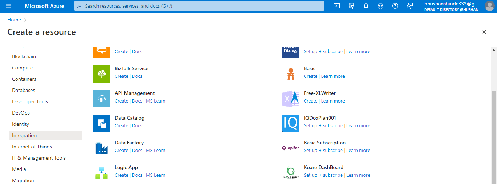This screenshot has width=497, height=184.
Task: Select the Databases category
Action: point(24,90)
